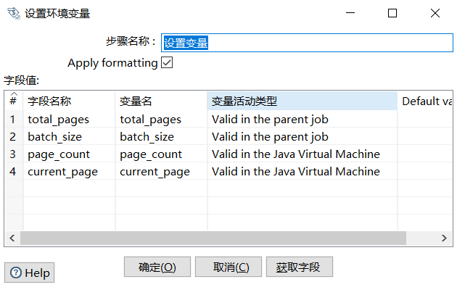Open scope dropdown for batch_size row
This screenshot has width=457, height=287.
pos(302,136)
